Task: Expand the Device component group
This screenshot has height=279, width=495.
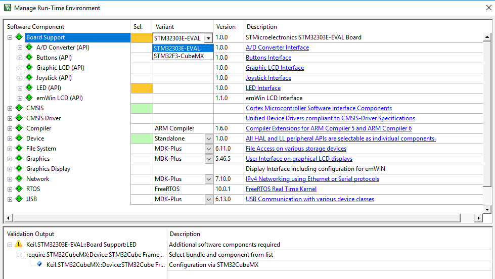Action: tap(10, 138)
